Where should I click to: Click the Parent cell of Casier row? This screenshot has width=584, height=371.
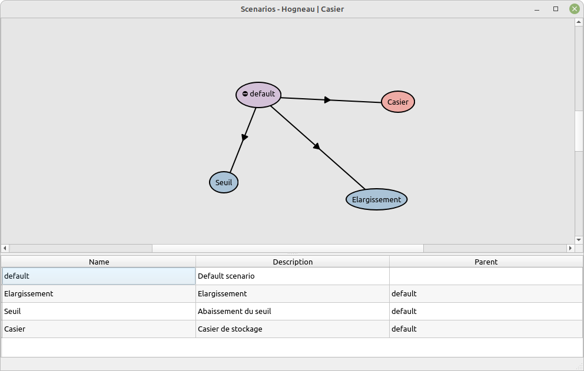(486, 329)
